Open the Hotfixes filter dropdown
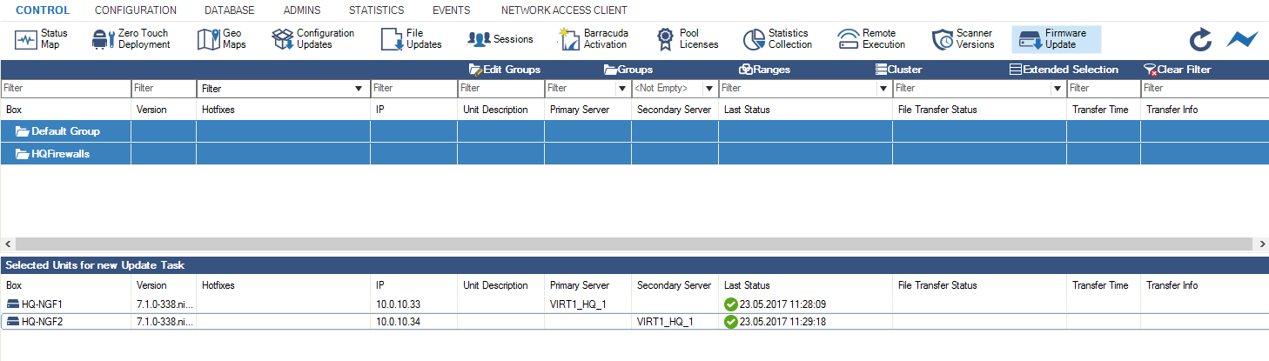The width and height of the screenshot is (1269, 361). [x=359, y=89]
